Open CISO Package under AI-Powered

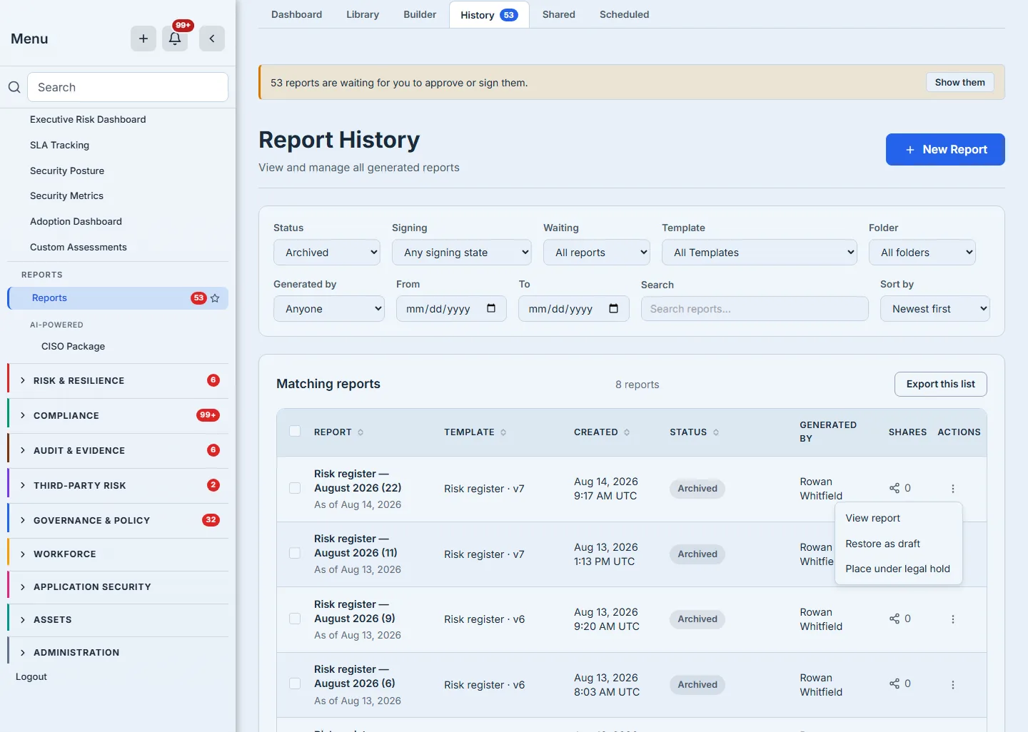pos(73,347)
